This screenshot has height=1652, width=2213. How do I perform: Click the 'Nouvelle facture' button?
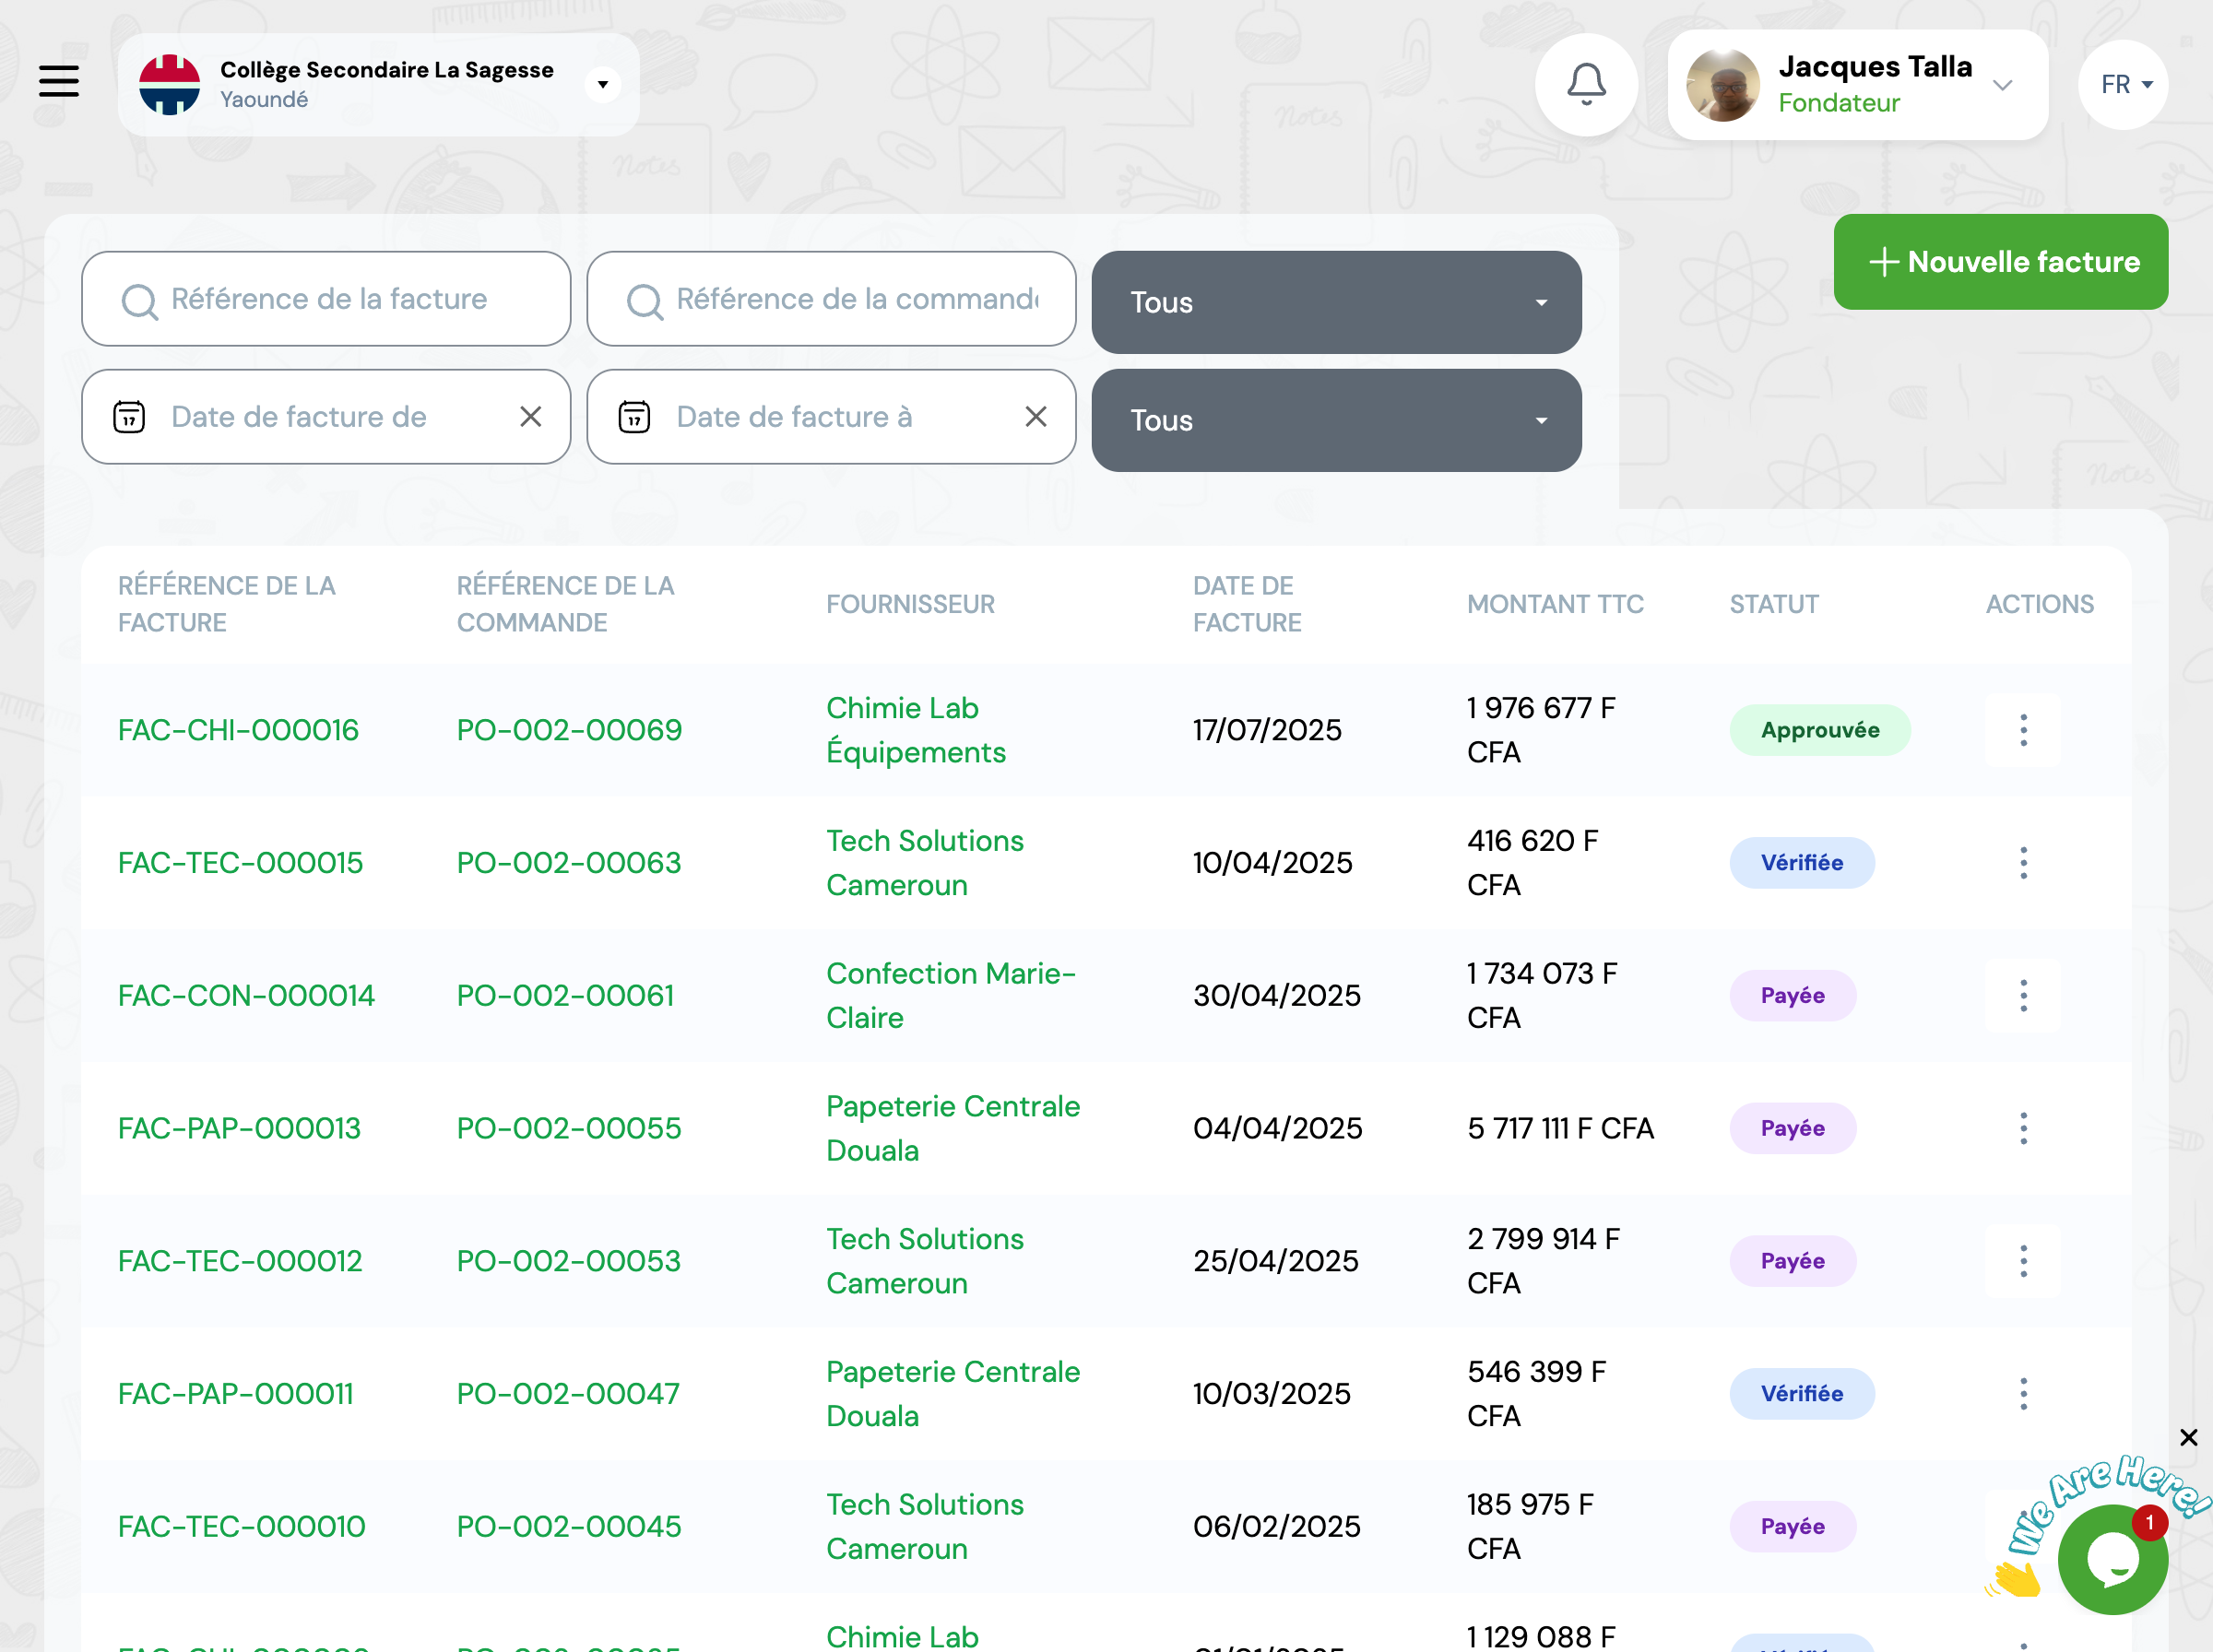point(2000,262)
